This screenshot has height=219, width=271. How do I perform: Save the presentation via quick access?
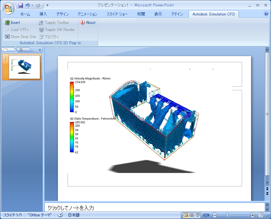tap(21, 5)
